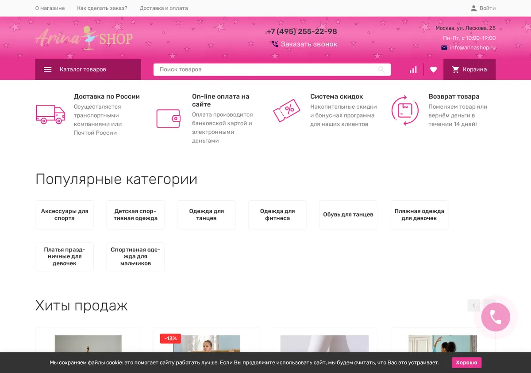This screenshot has width=531, height=373.
Task: Click Заказать звонок link
Action: [304, 44]
